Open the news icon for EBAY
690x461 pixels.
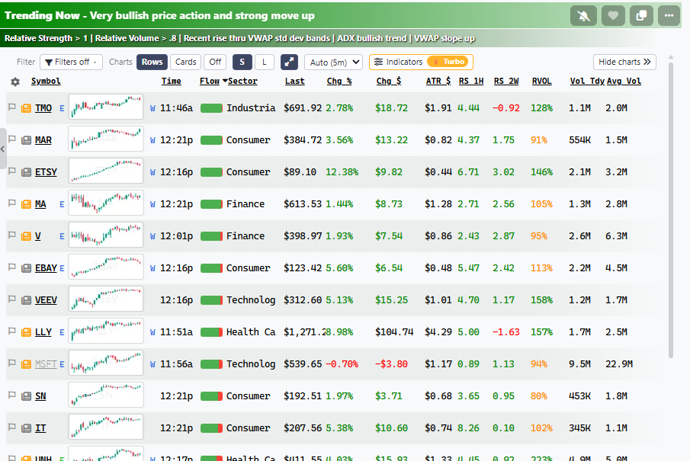tap(27, 268)
